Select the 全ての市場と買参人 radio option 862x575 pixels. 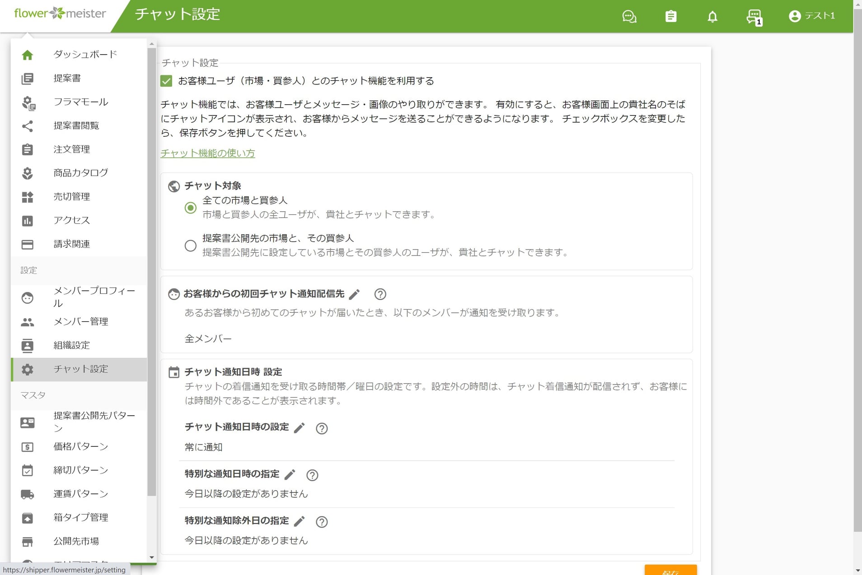(x=191, y=208)
